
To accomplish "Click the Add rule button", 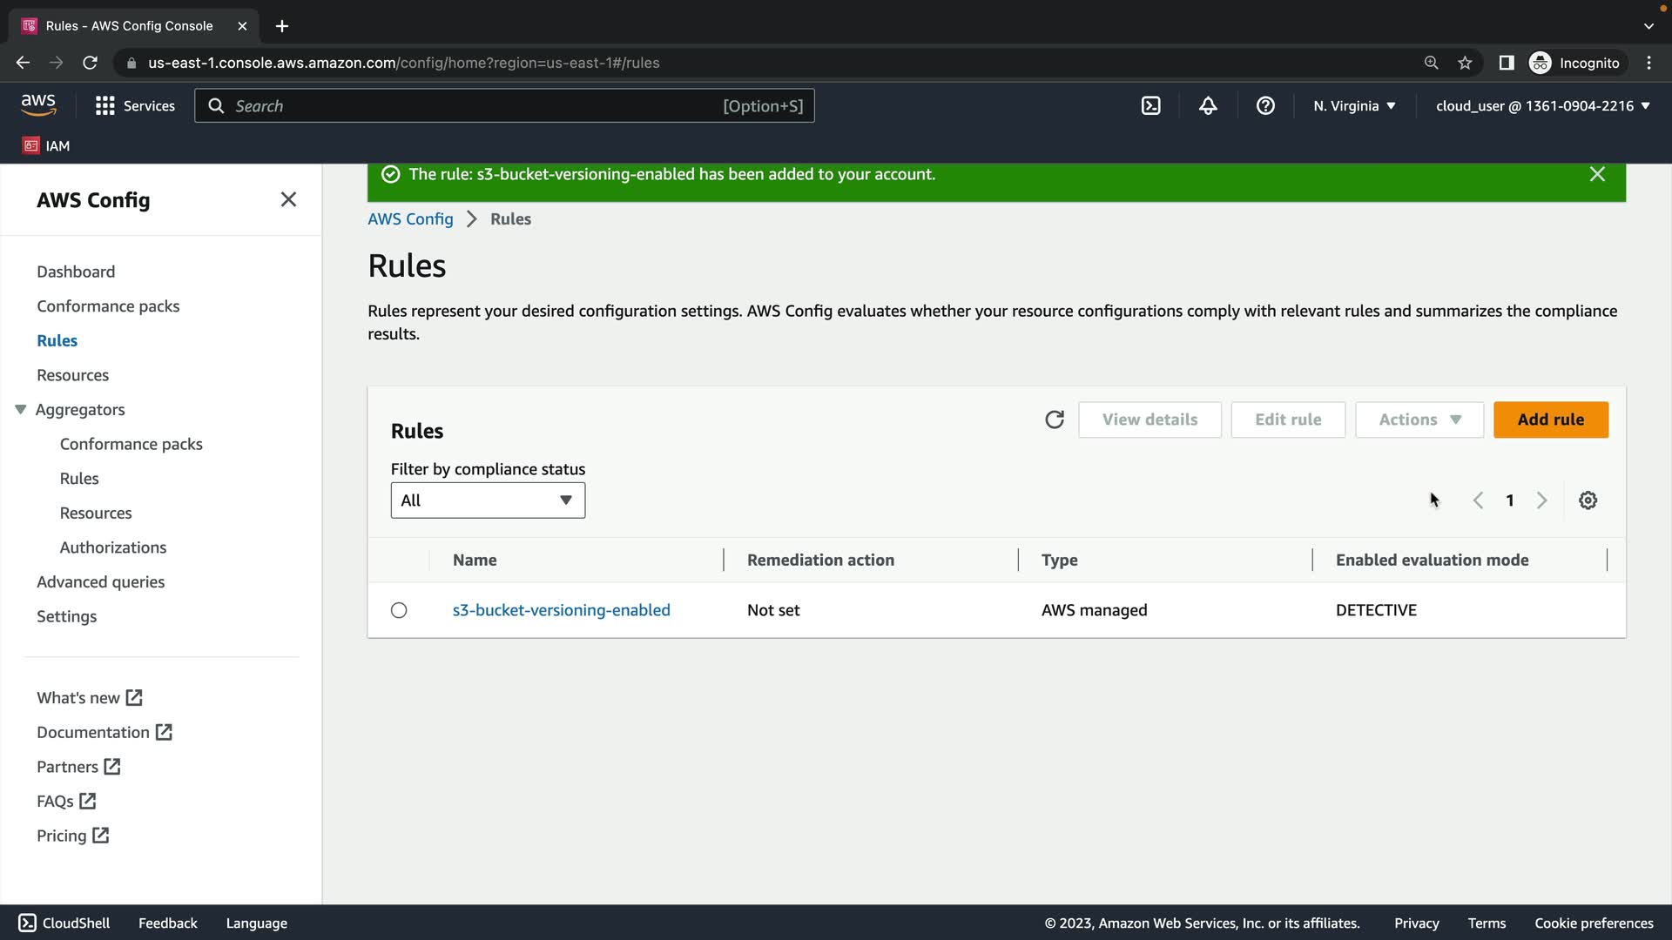I will (x=1550, y=420).
